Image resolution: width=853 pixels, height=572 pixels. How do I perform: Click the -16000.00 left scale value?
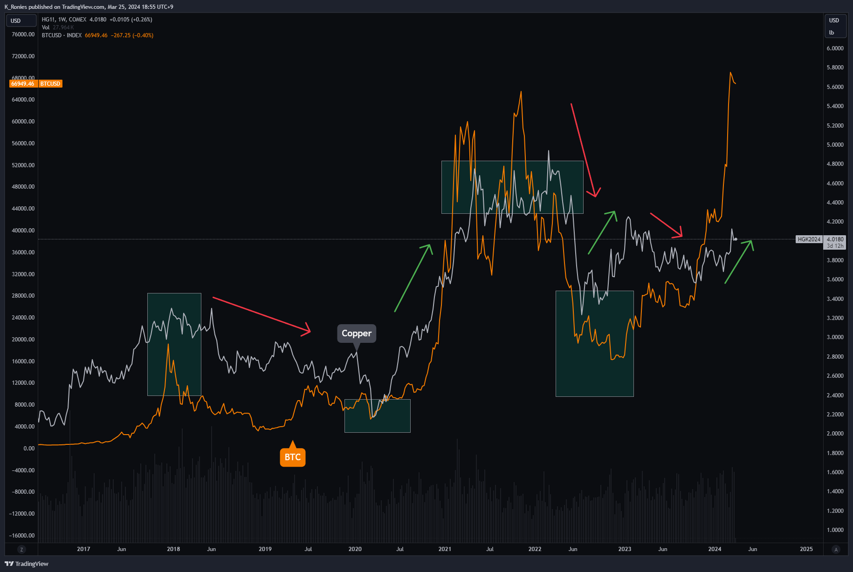[x=21, y=536]
